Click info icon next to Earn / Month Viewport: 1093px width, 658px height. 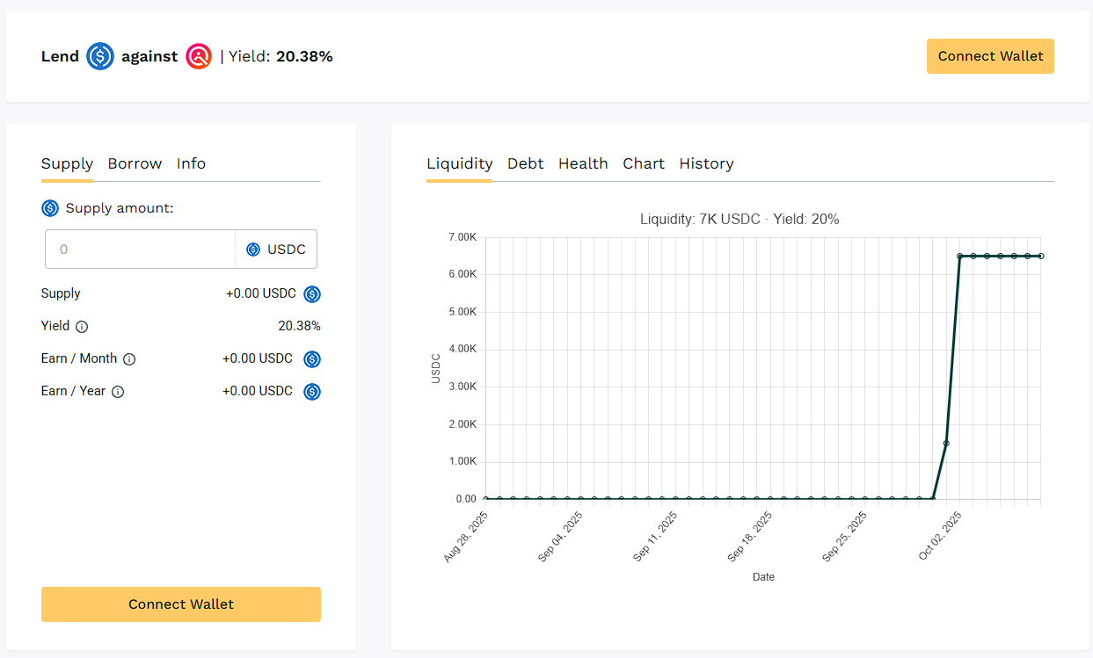(129, 359)
